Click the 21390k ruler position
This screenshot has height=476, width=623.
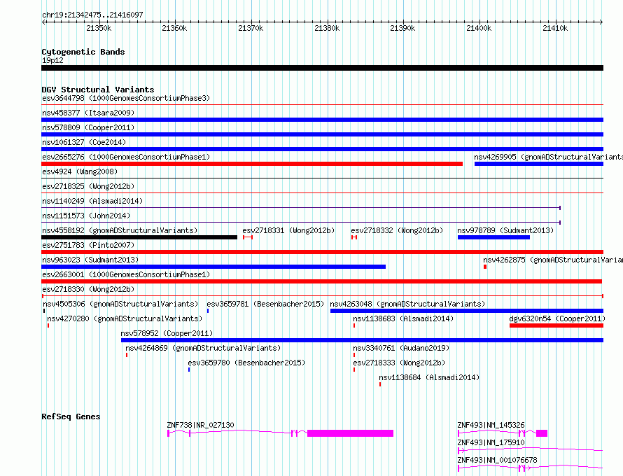402,28
